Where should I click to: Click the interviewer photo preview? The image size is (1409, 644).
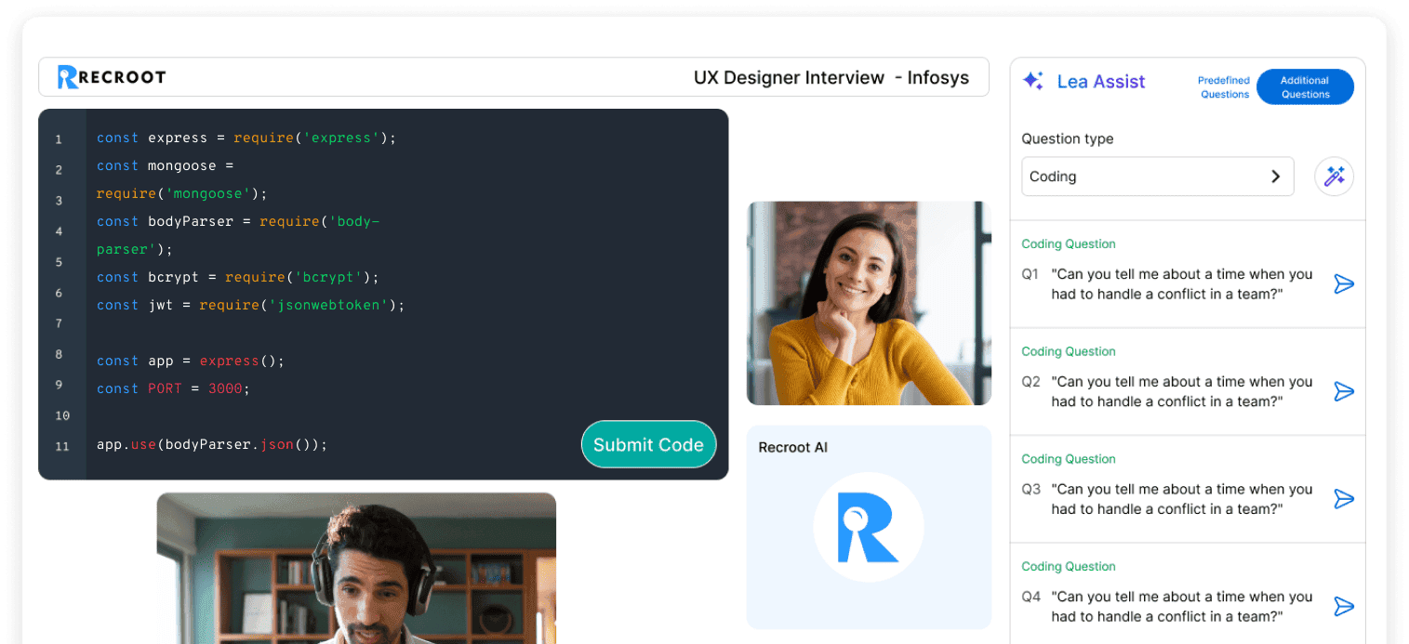(868, 302)
